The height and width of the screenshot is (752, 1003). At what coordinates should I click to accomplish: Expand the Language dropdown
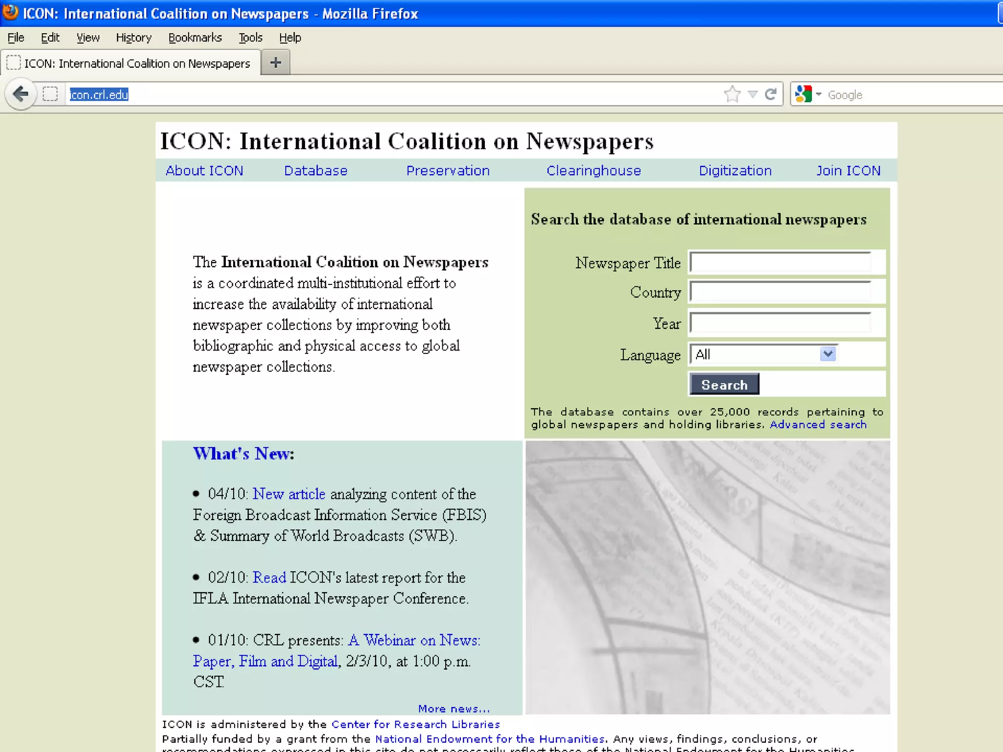coord(828,354)
